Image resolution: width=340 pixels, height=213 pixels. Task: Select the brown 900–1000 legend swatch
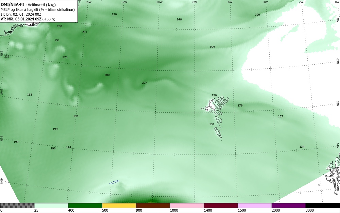click(153, 206)
